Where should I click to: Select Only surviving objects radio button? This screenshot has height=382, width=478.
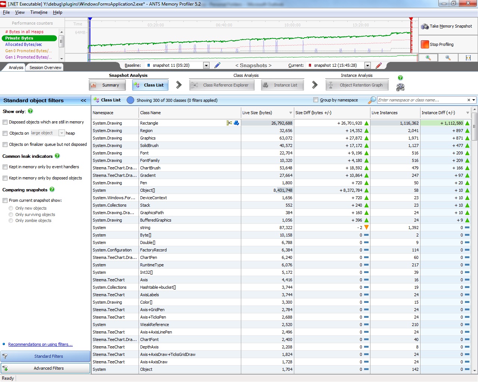[11, 215]
